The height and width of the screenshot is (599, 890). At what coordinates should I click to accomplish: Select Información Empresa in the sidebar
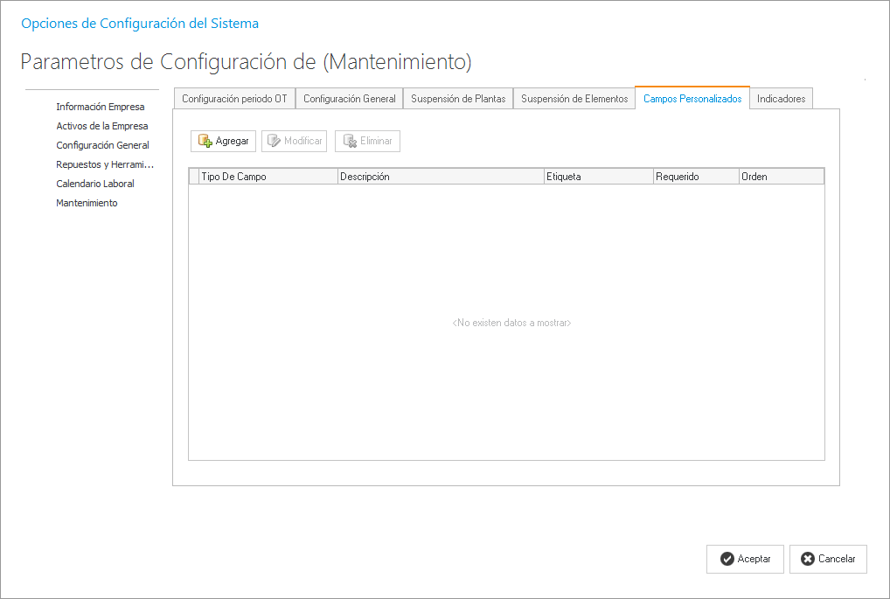(x=101, y=107)
